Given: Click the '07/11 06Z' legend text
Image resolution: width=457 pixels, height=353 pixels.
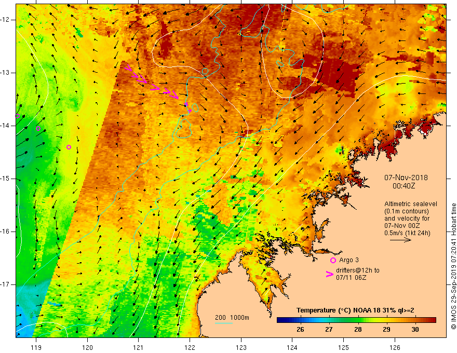Looking at the screenshot, I should click(351, 278).
